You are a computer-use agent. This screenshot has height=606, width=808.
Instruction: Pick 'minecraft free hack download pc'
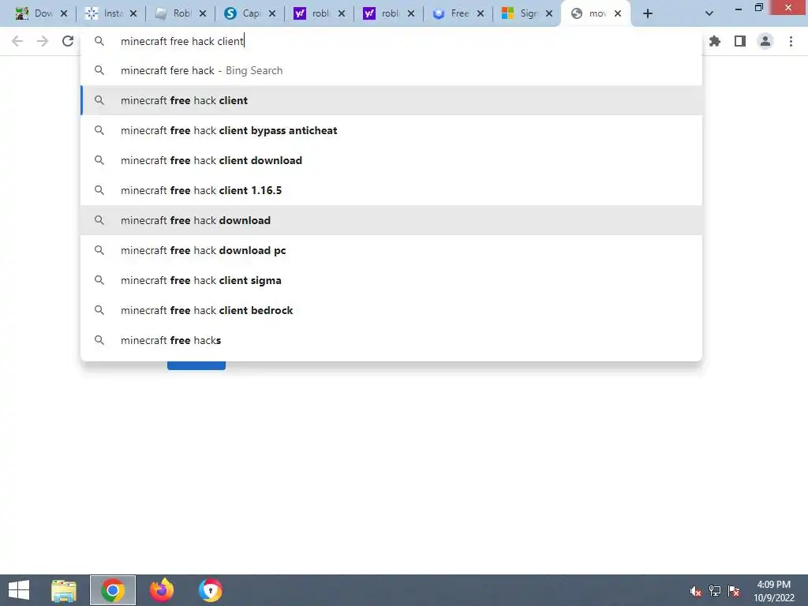pos(391,250)
